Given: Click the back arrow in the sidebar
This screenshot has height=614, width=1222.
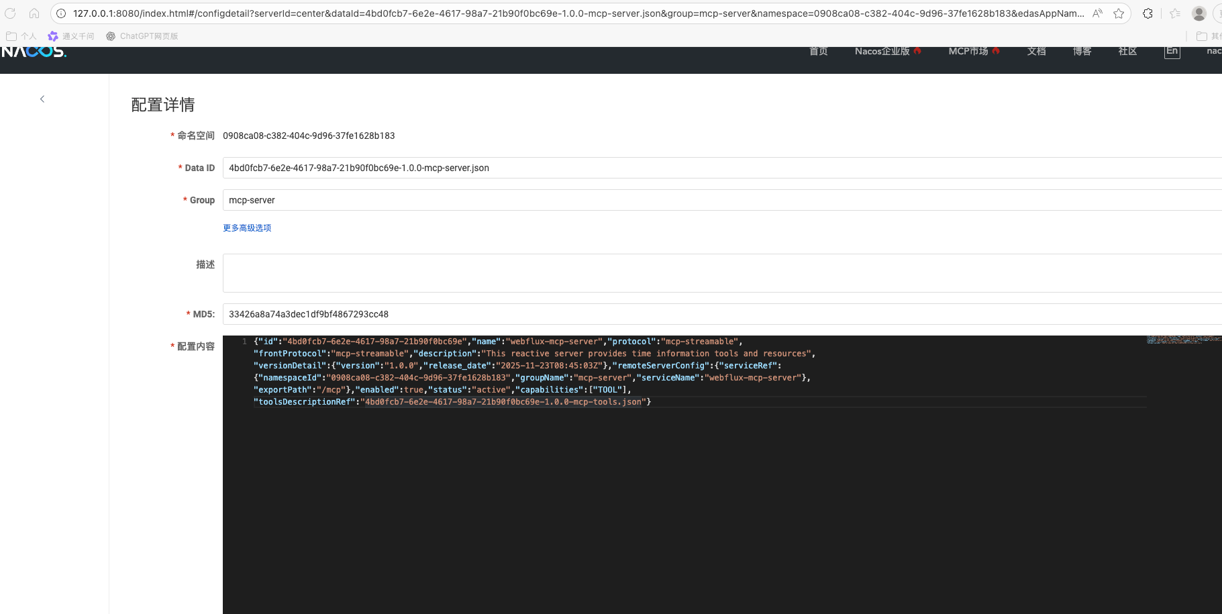Looking at the screenshot, I should tap(42, 99).
